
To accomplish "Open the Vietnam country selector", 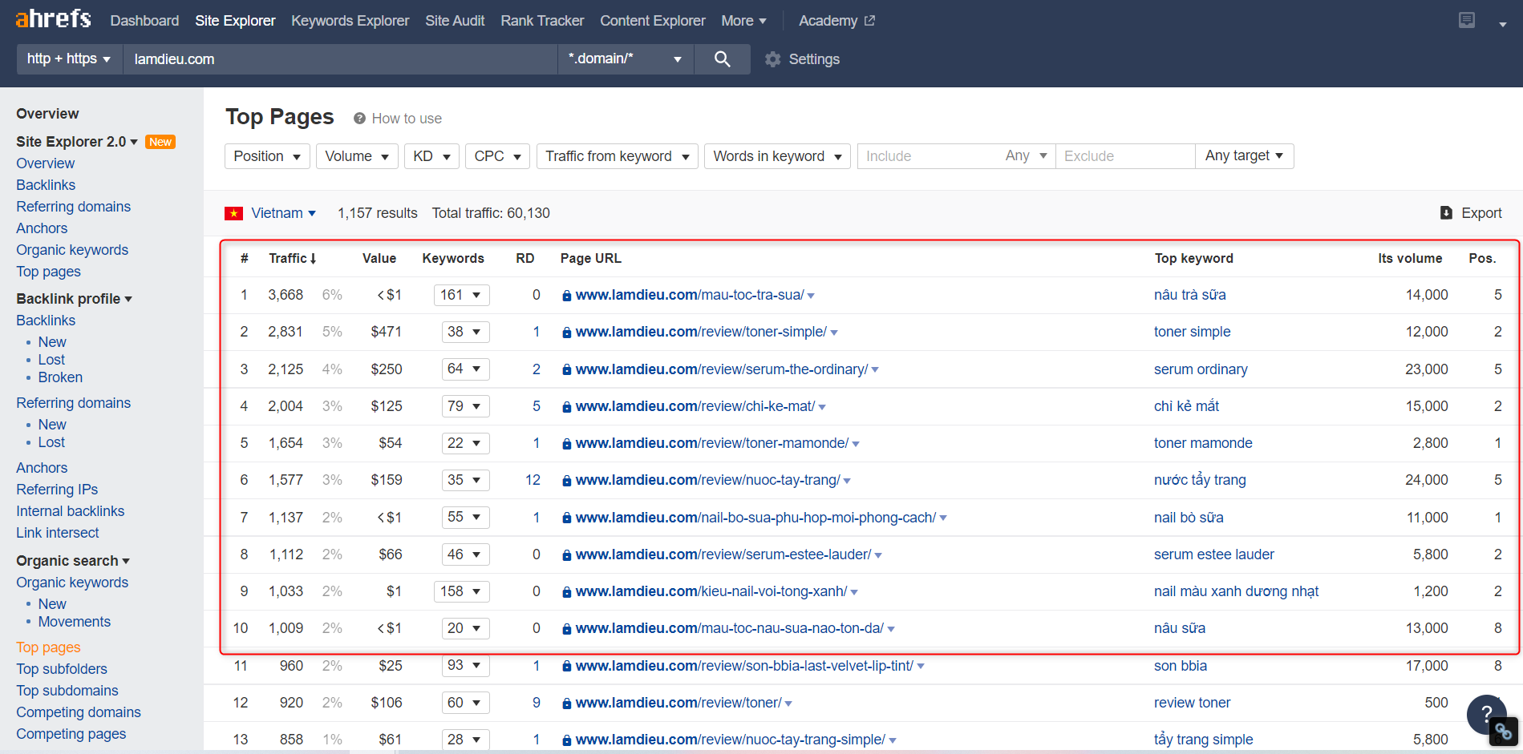I will click(x=283, y=213).
